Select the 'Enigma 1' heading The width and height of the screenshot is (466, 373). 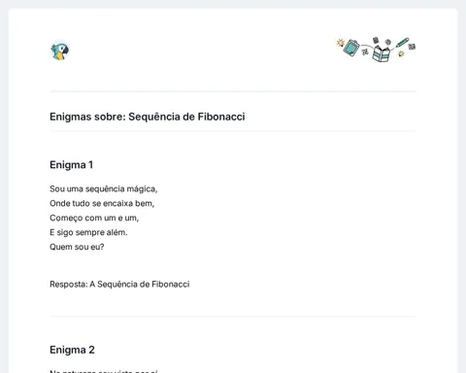click(71, 165)
